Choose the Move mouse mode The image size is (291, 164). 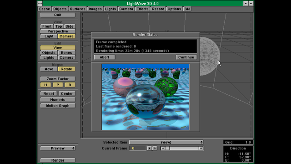pos(49,69)
